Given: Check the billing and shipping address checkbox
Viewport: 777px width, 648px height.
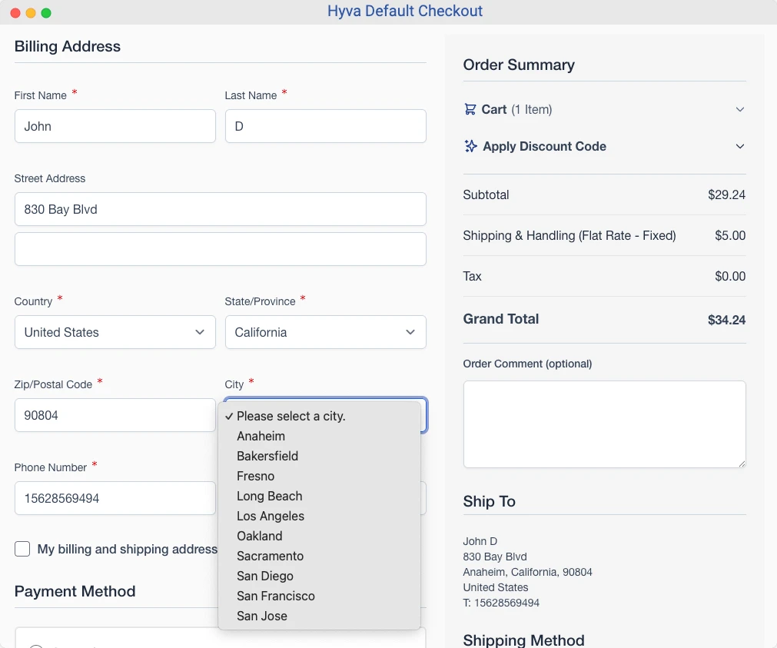Looking at the screenshot, I should click(x=22, y=549).
